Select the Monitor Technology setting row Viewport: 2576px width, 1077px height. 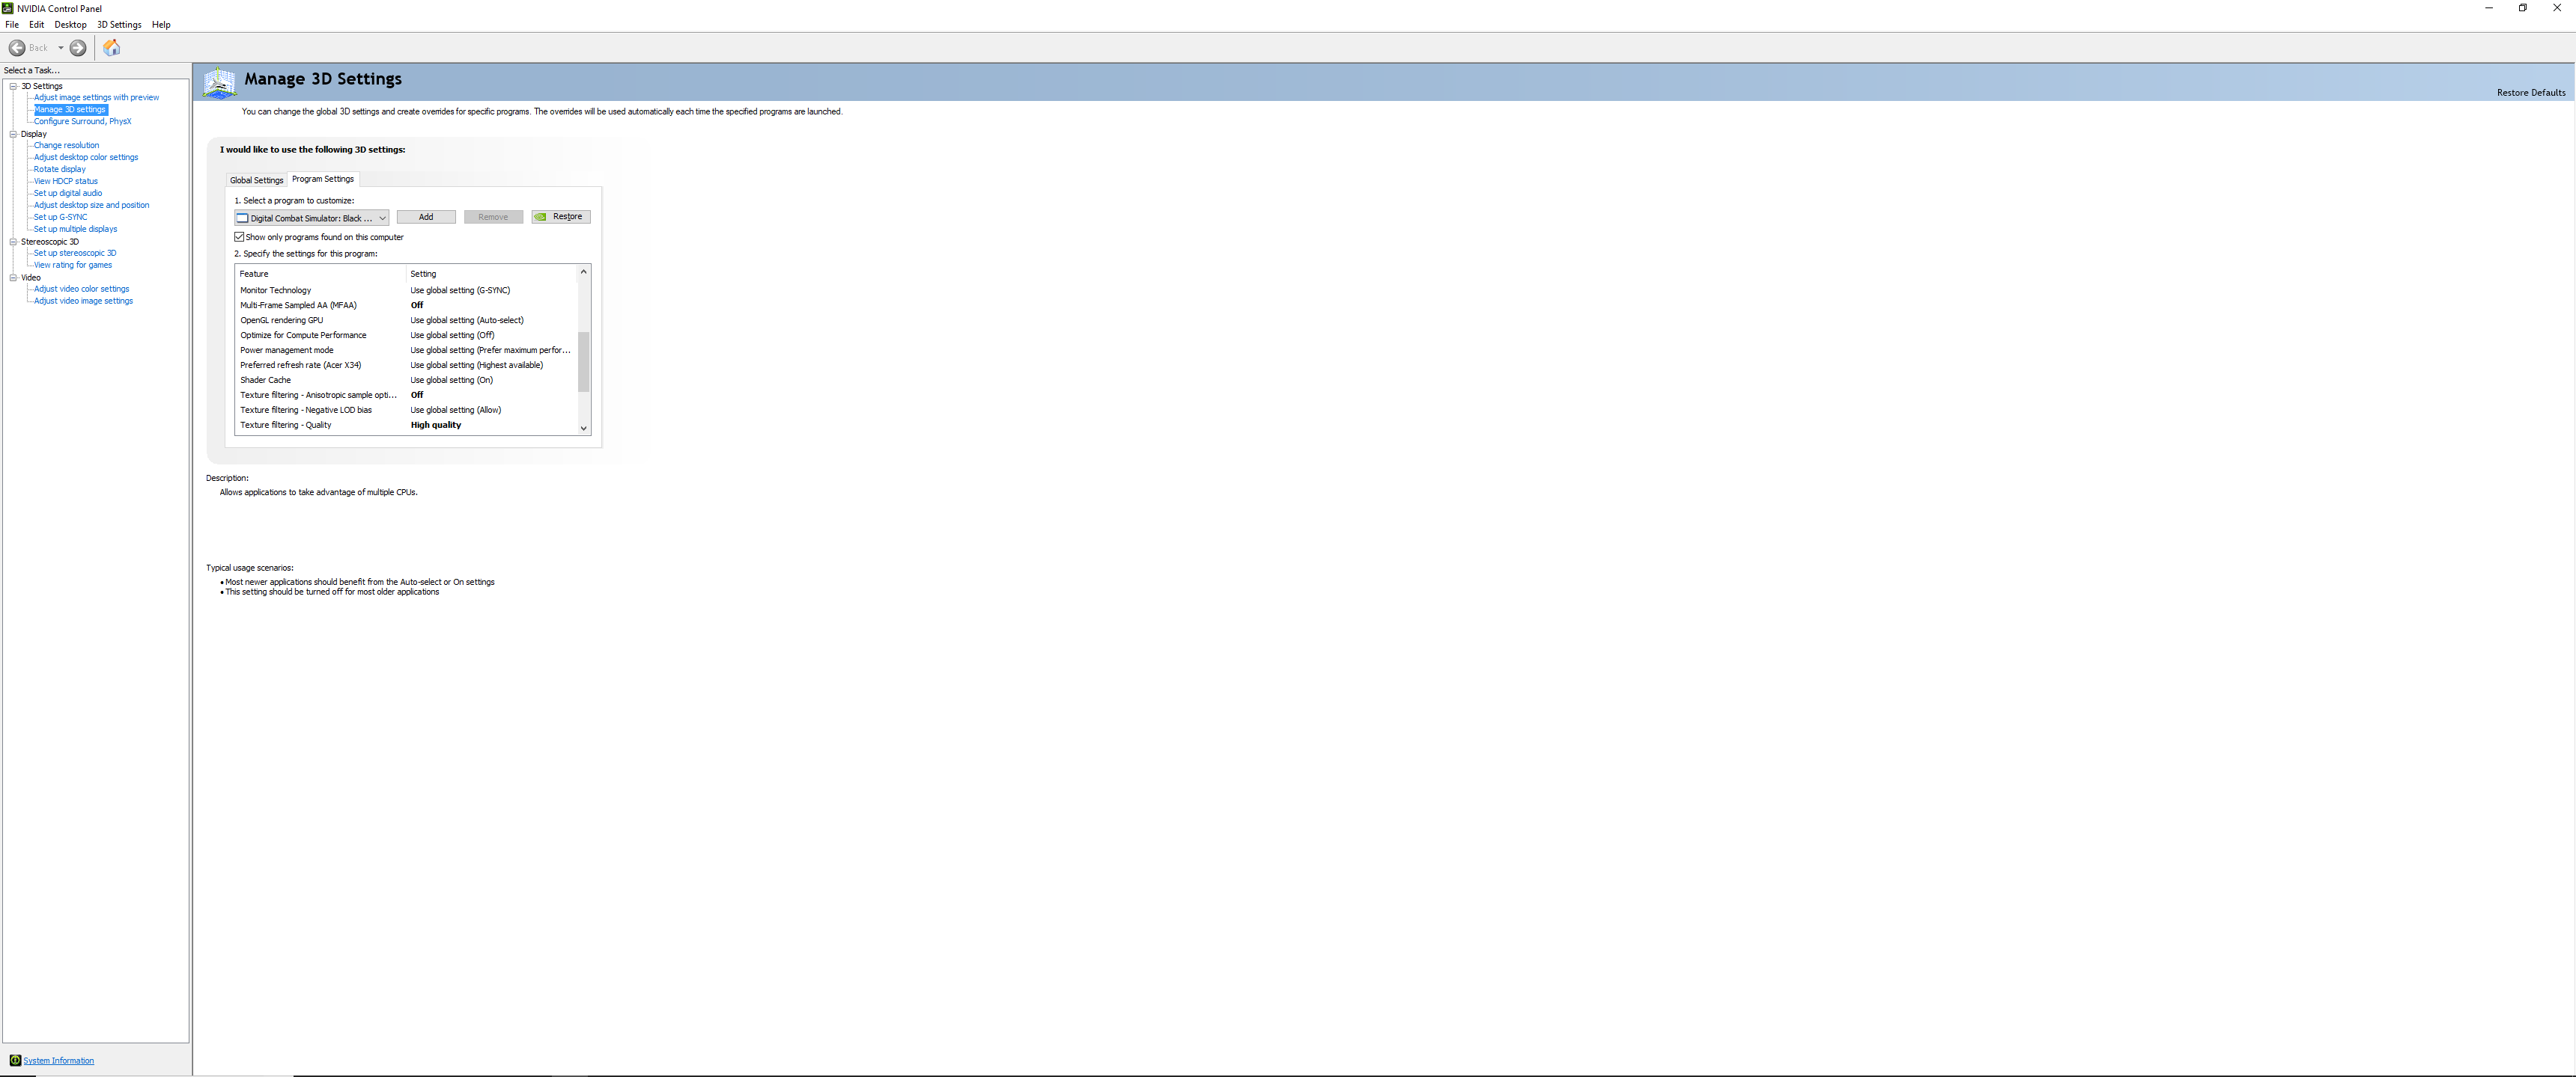[406, 291]
